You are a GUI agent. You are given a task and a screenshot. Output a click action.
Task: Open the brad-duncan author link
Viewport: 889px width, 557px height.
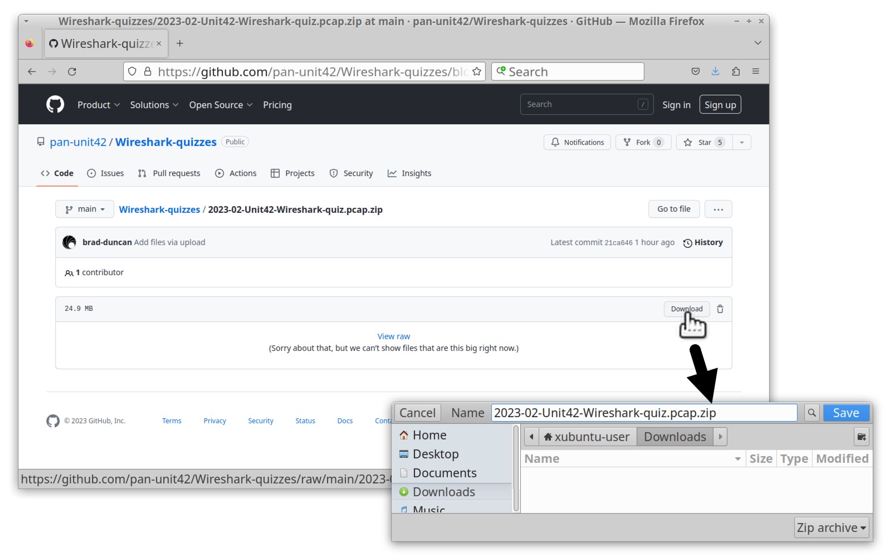[x=107, y=242]
